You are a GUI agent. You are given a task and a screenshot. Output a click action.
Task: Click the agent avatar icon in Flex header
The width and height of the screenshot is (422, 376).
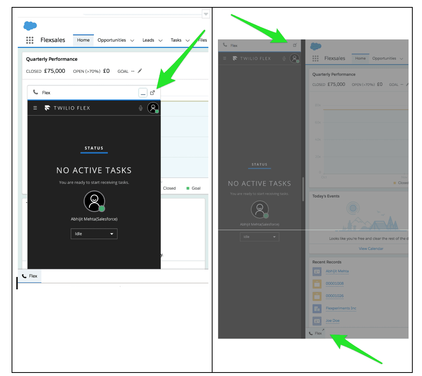[153, 108]
